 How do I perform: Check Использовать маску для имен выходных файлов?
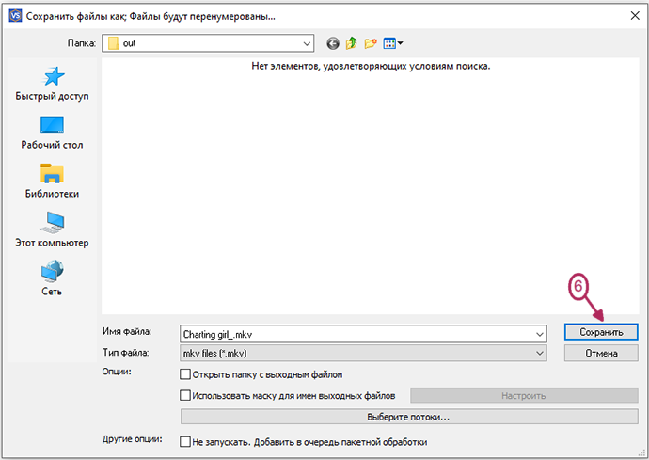click(x=185, y=396)
